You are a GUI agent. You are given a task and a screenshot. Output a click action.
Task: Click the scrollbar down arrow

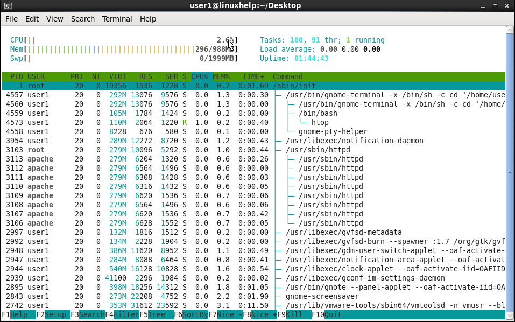tap(510, 316)
